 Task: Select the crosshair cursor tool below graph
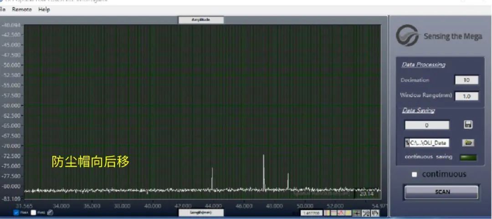pyautogui.click(x=357, y=213)
